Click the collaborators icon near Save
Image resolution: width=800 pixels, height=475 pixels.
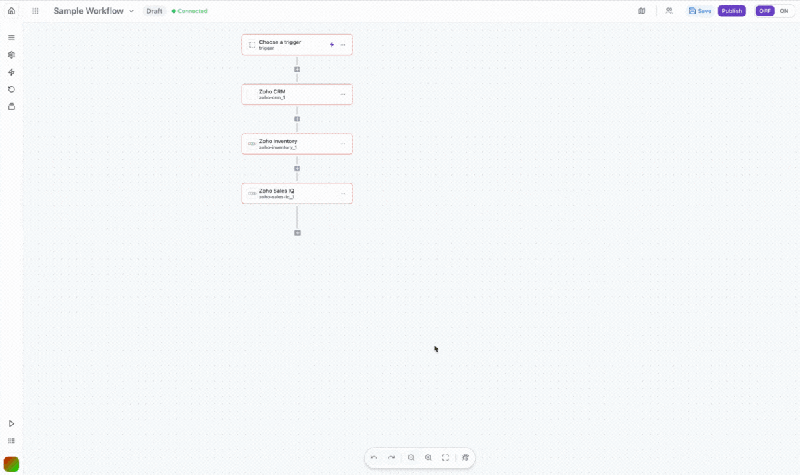pos(669,11)
